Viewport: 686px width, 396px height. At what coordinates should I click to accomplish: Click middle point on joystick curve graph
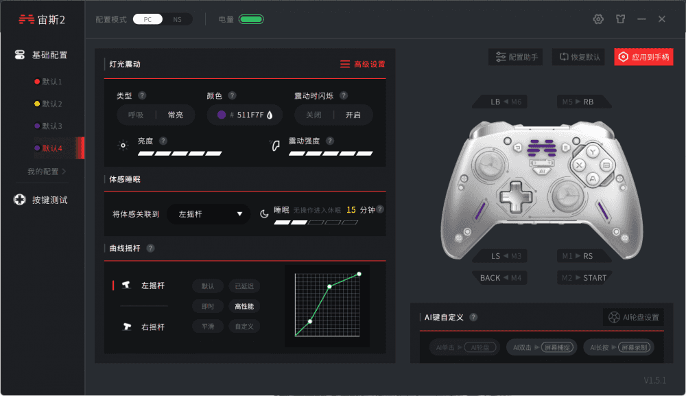pos(329,287)
